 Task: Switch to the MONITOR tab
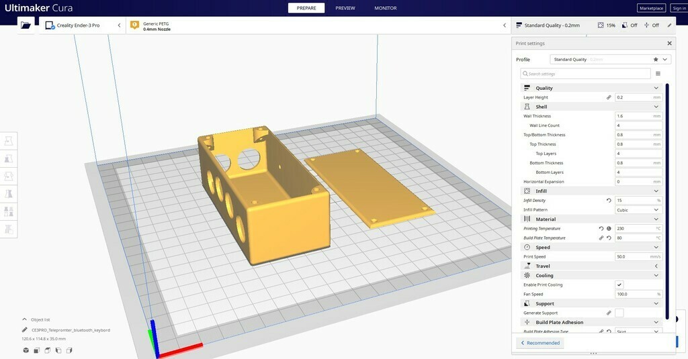[x=385, y=8]
